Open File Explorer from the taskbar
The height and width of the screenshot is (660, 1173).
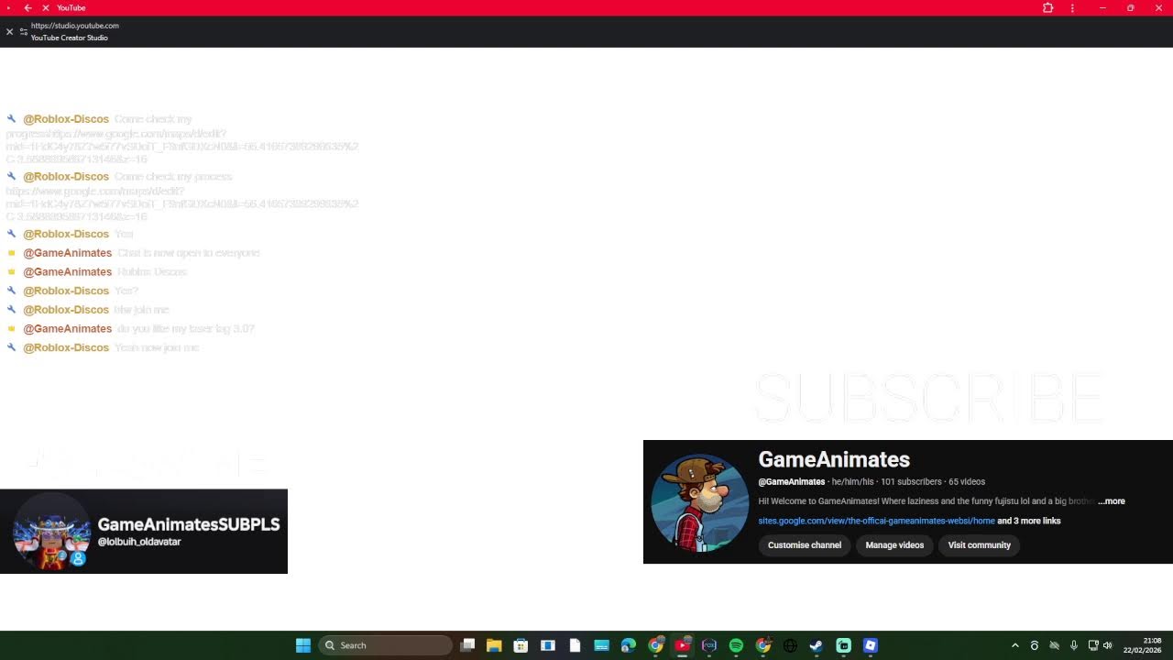point(494,645)
